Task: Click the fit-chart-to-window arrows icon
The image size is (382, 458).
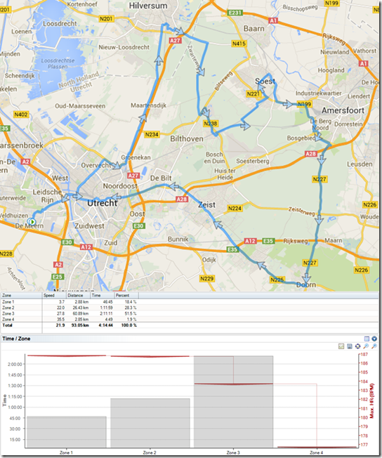Action: click(357, 346)
